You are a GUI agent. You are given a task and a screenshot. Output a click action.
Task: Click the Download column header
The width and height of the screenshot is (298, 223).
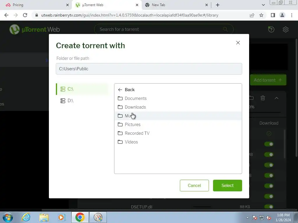(x=269, y=123)
